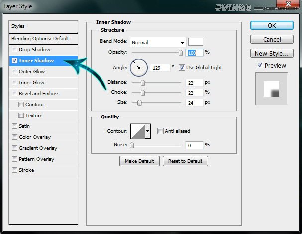
Task: Select the Bevel and Emboss style
Action: [x=39, y=94]
